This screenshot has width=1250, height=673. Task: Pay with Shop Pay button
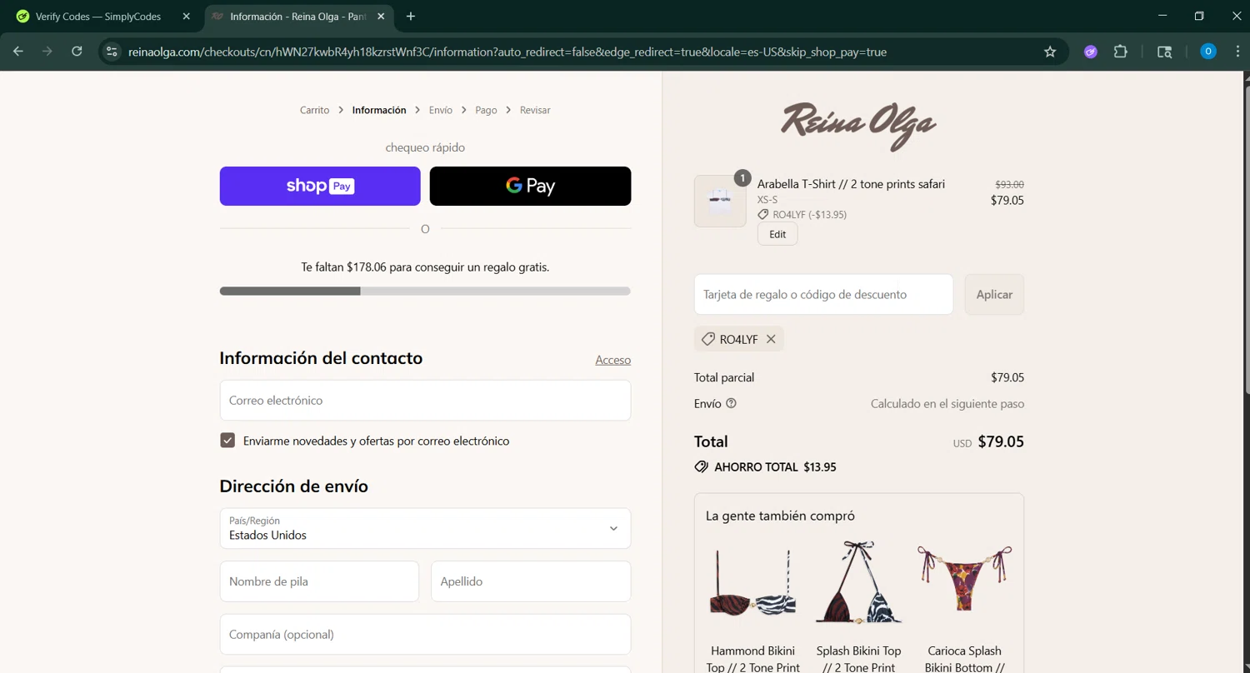point(320,186)
